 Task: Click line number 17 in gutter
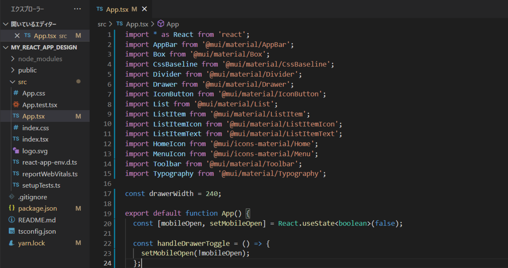point(107,193)
